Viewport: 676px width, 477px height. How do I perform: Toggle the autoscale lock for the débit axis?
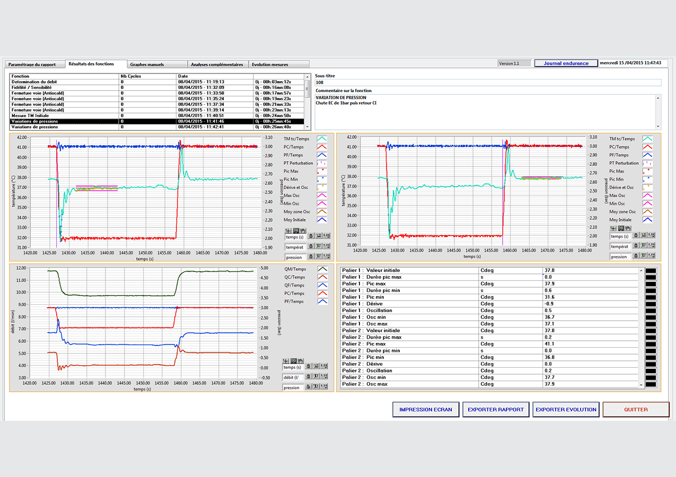click(x=310, y=377)
